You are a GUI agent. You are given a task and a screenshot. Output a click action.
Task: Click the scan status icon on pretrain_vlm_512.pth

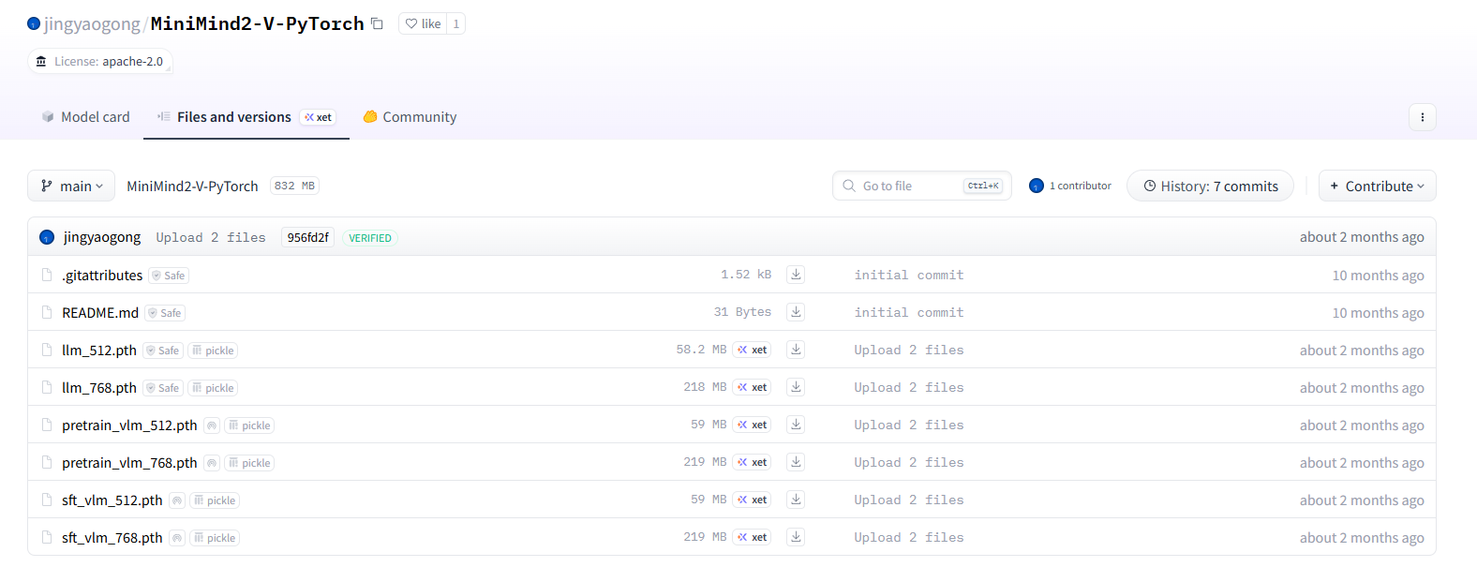point(212,425)
